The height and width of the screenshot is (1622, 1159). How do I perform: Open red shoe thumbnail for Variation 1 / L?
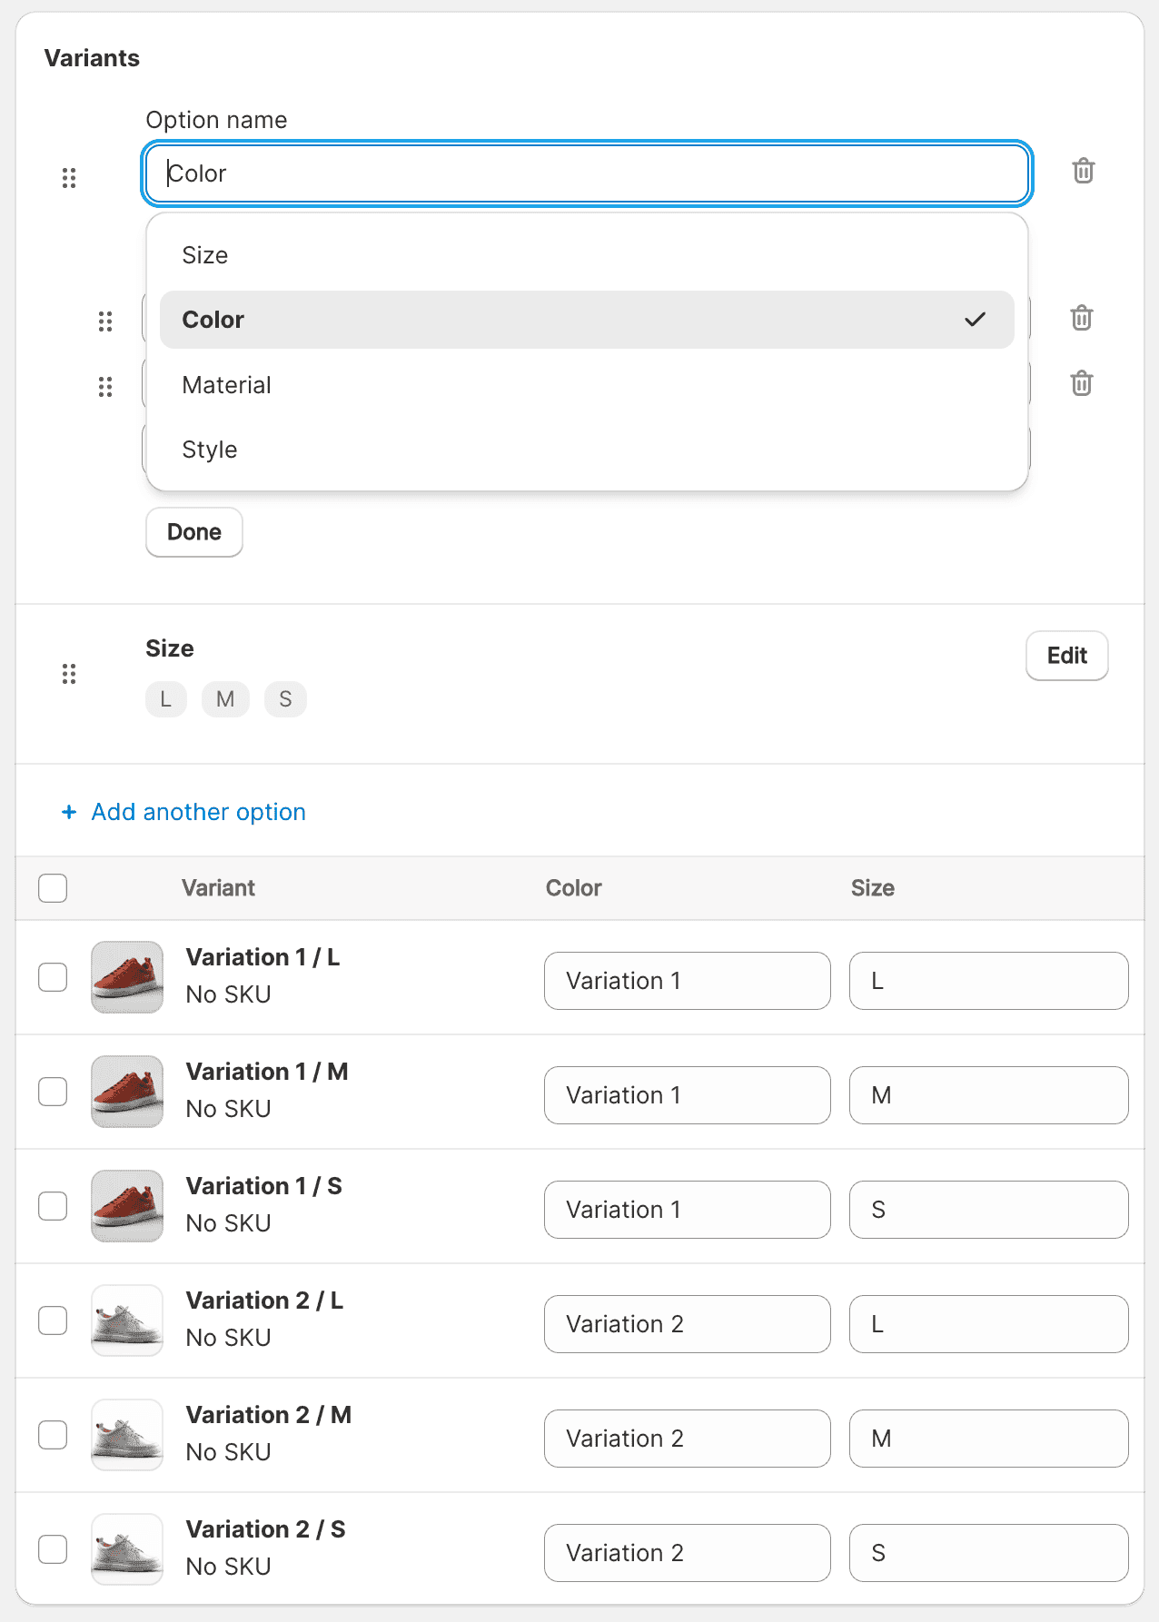pos(127,977)
